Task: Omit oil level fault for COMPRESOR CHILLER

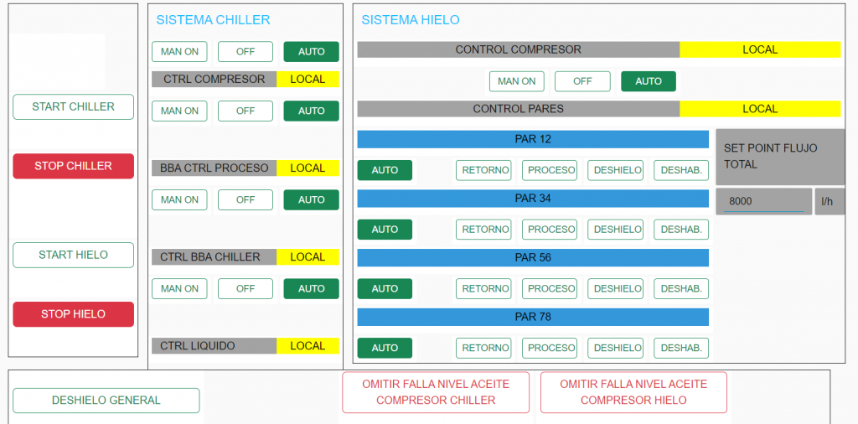Action: coord(435,392)
